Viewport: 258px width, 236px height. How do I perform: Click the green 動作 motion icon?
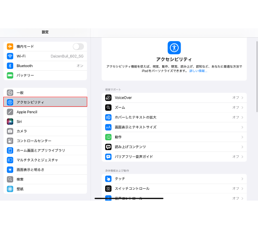pos(108,137)
